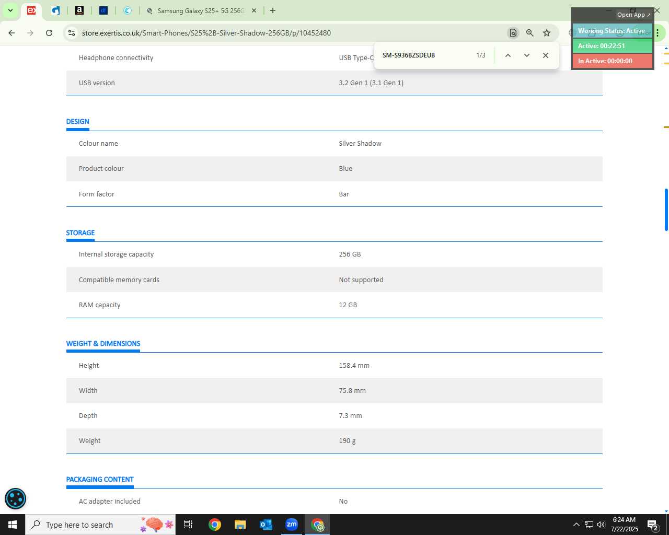669x535 pixels.
Task: Click the DESIGN section heading
Action: [77, 122]
